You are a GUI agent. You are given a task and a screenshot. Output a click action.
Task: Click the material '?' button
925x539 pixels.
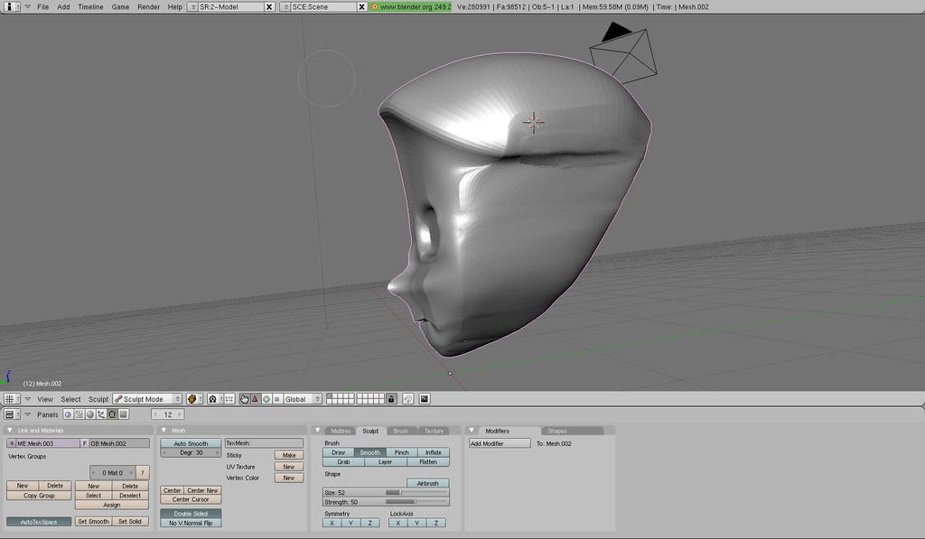[142, 472]
